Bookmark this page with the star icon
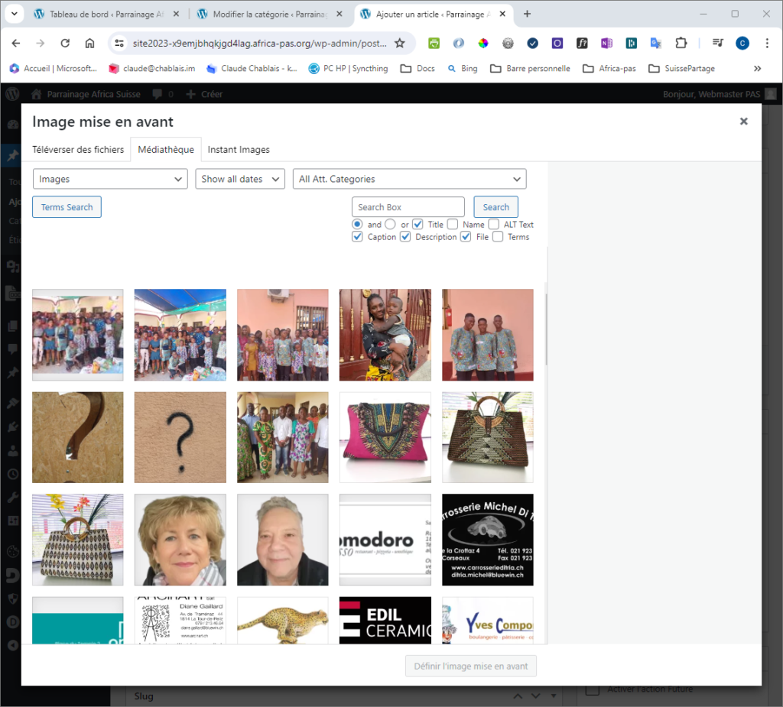 pyautogui.click(x=399, y=44)
